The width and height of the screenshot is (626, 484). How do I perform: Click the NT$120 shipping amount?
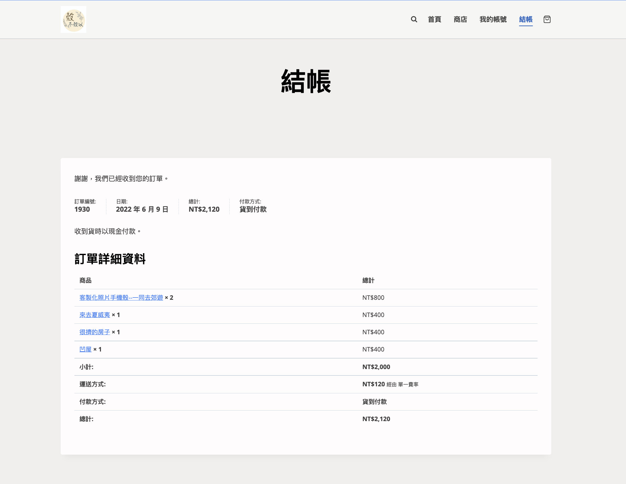tap(373, 384)
